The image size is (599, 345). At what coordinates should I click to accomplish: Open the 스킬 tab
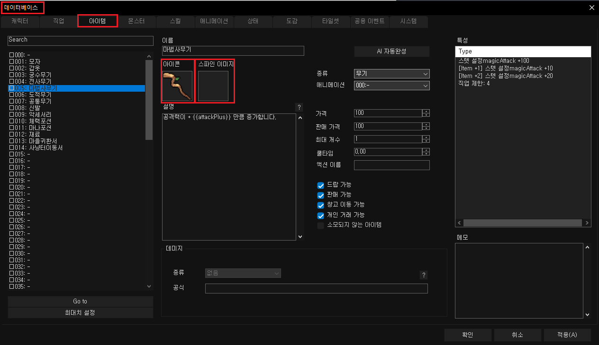click(175, 21)
